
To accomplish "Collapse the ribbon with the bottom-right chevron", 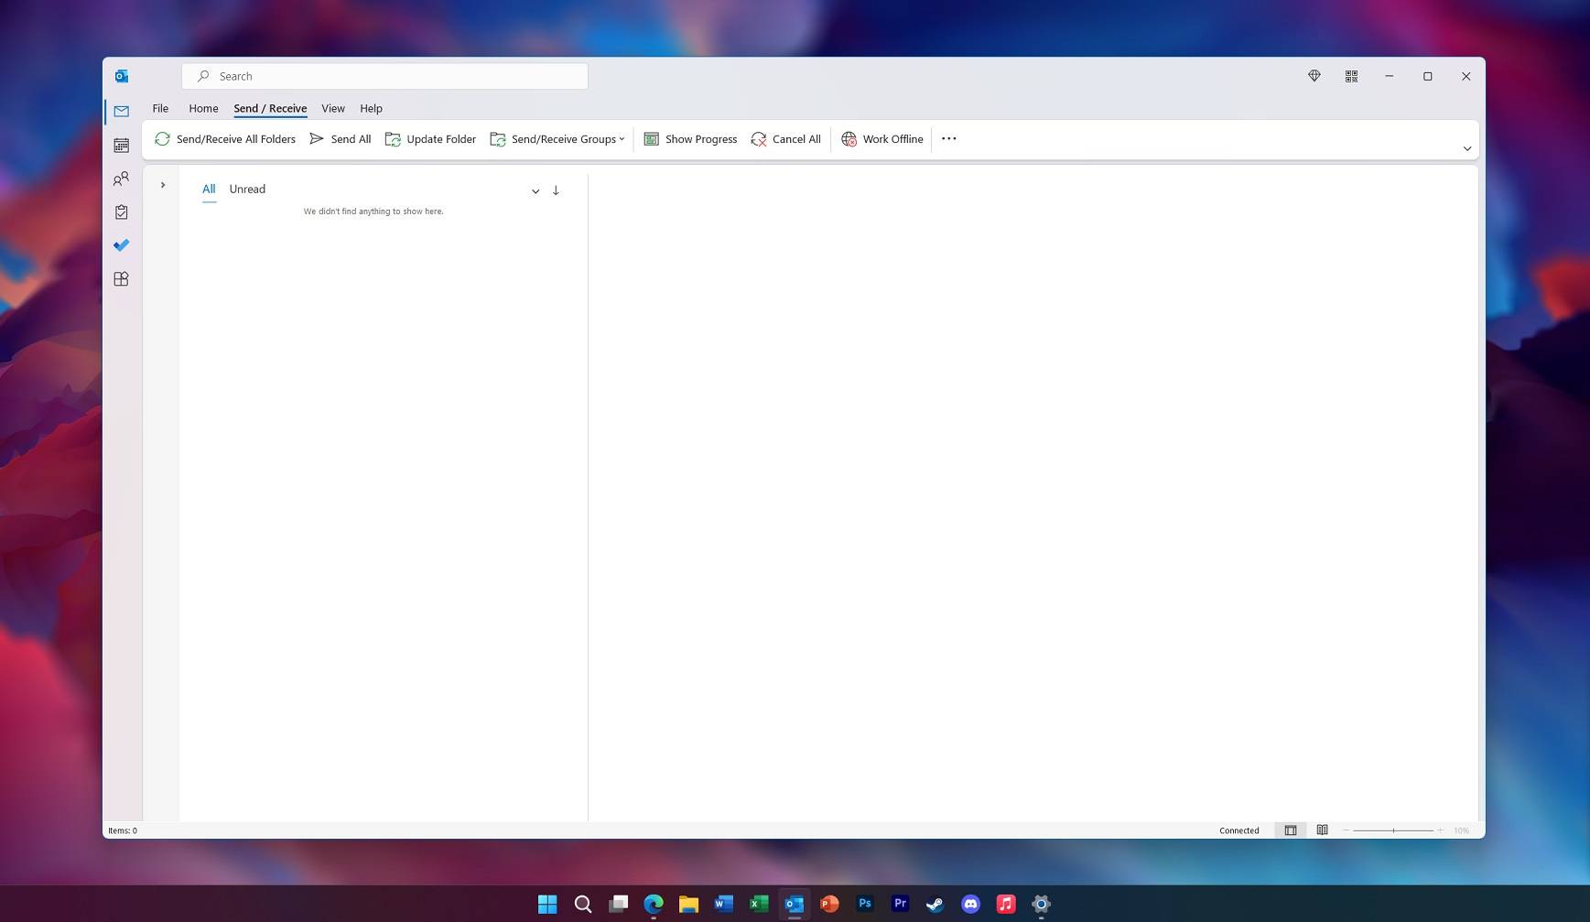I will pos(1466,148).
